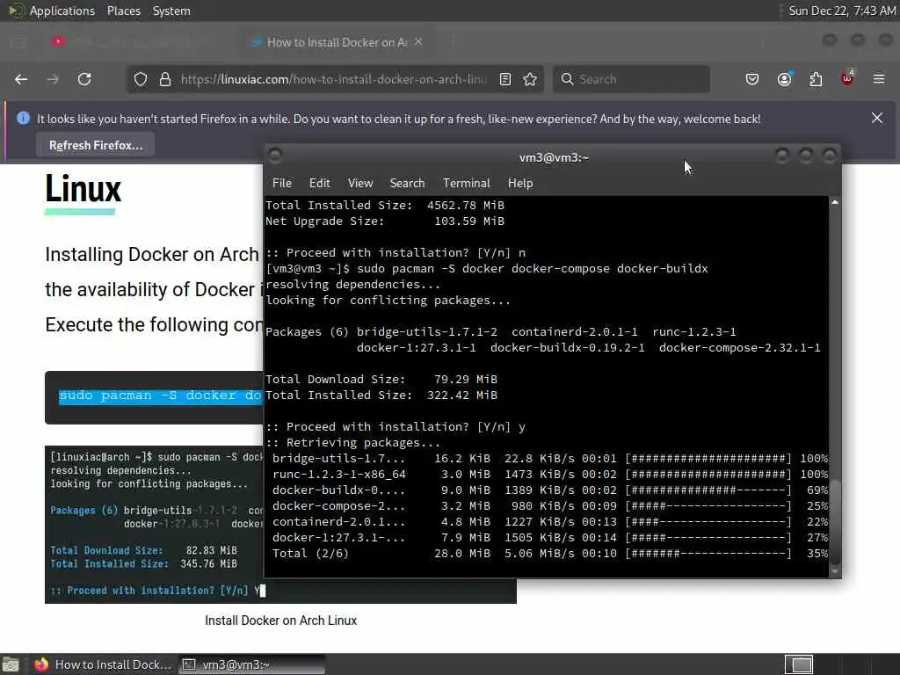The image size is (900, 675).
Task: Click the example terminal screenshot on webpage
Action: (154, 524)
